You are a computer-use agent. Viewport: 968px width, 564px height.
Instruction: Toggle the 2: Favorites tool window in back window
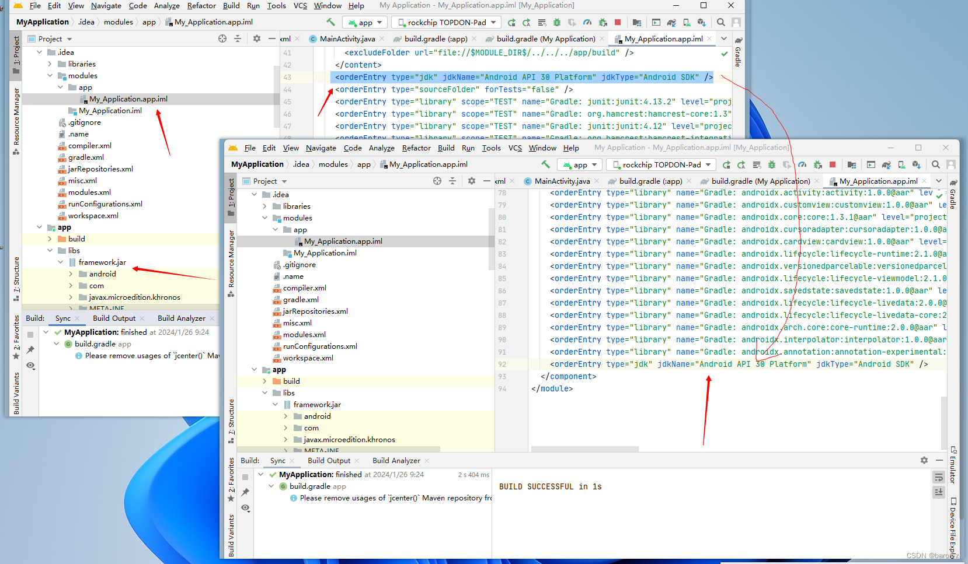[x=16, y=337]
